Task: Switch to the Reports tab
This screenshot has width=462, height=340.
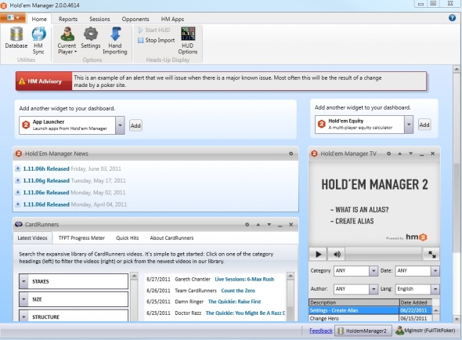Action: [68, 19]
